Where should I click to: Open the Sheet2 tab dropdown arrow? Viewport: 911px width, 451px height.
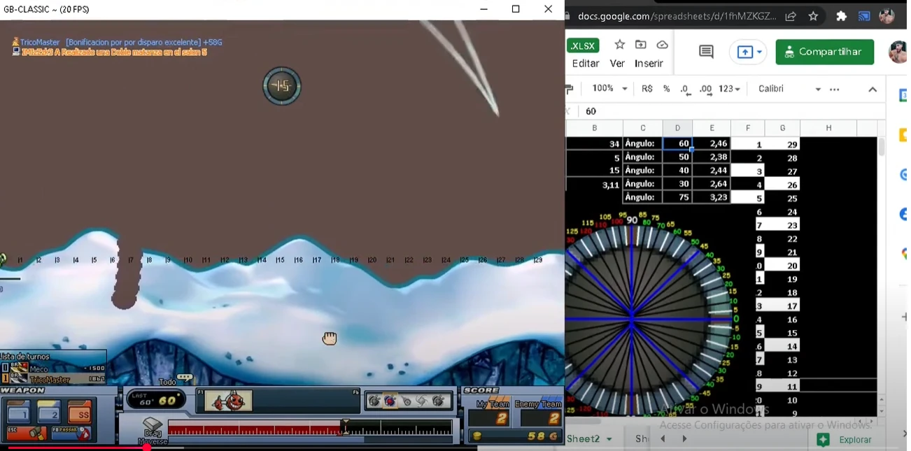tap(609, 439)
